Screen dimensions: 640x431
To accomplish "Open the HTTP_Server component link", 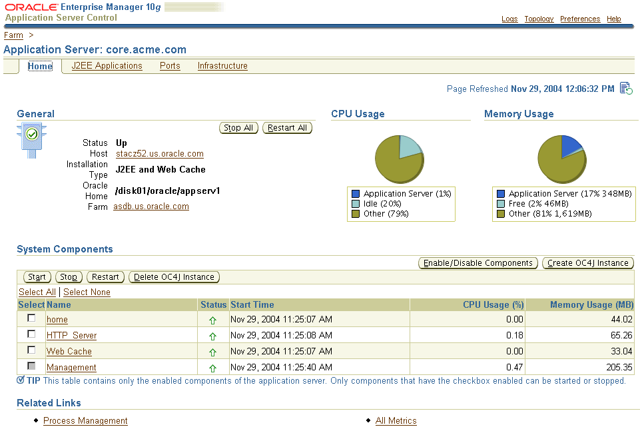I will pos(71,336).
